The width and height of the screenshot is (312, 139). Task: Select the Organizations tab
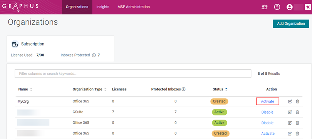pos(77,7)
